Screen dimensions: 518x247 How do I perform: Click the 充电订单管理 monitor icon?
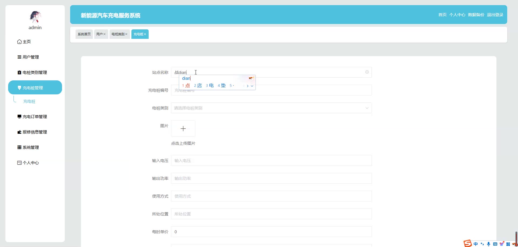coord(19,116)
